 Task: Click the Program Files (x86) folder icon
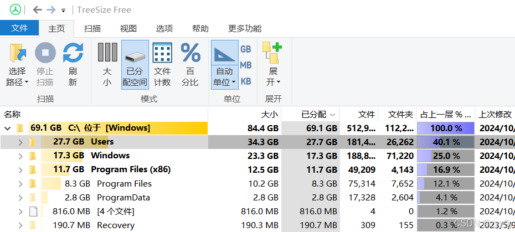[33, 170]
